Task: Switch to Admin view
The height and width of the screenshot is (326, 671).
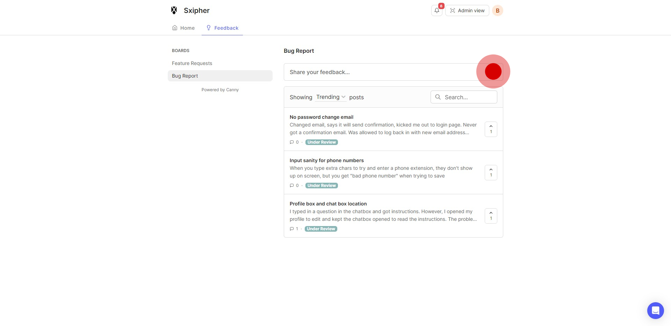Action: click(x=467, y=10)
